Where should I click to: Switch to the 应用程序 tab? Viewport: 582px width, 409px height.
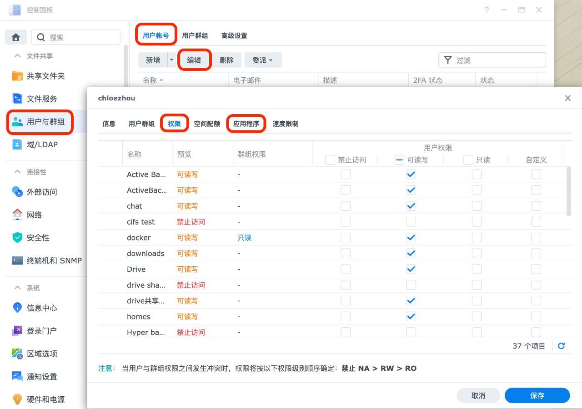click(246, 124)
